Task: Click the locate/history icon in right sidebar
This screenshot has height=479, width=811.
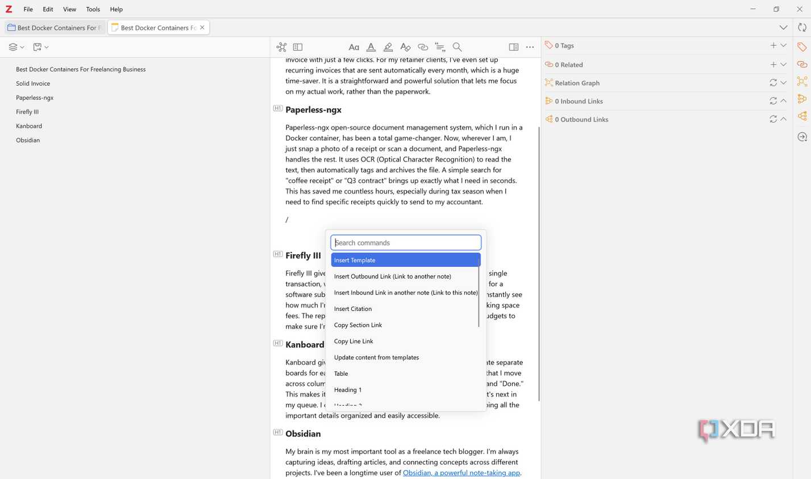Action: (802, 137)
